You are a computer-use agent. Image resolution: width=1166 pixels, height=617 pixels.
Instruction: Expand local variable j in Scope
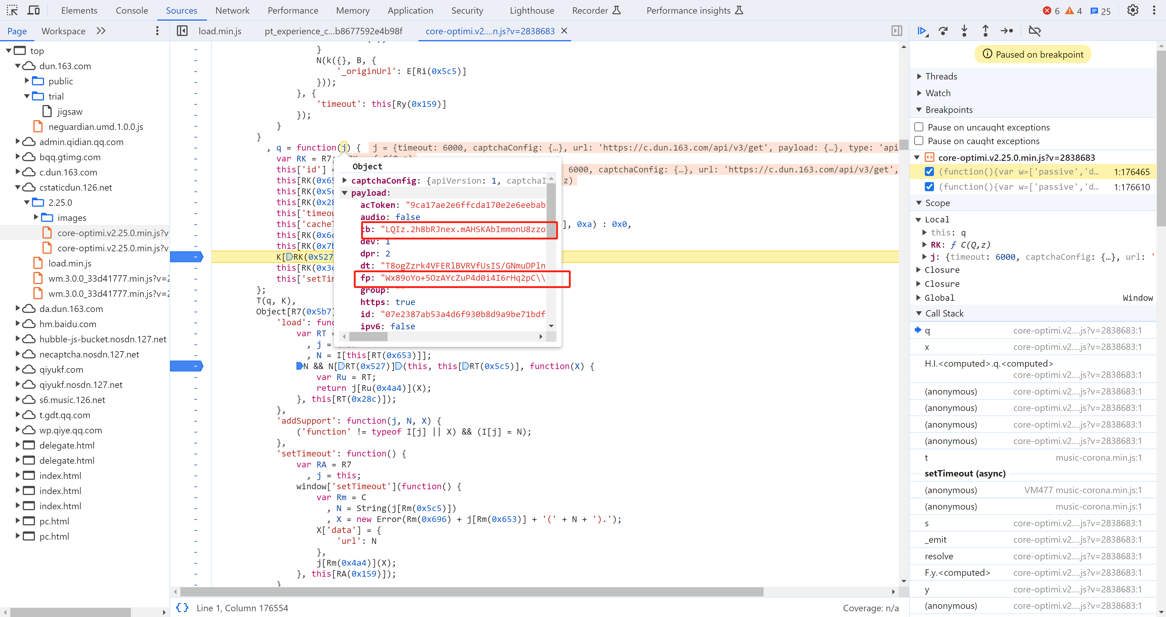[924, 256]
